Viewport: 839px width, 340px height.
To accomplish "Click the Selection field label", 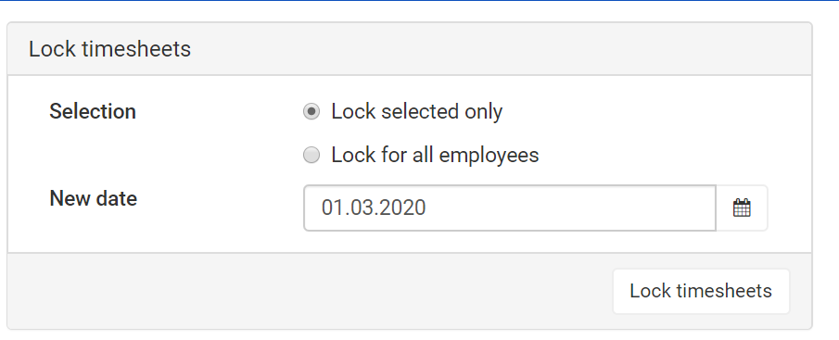I will click(93, 112).
